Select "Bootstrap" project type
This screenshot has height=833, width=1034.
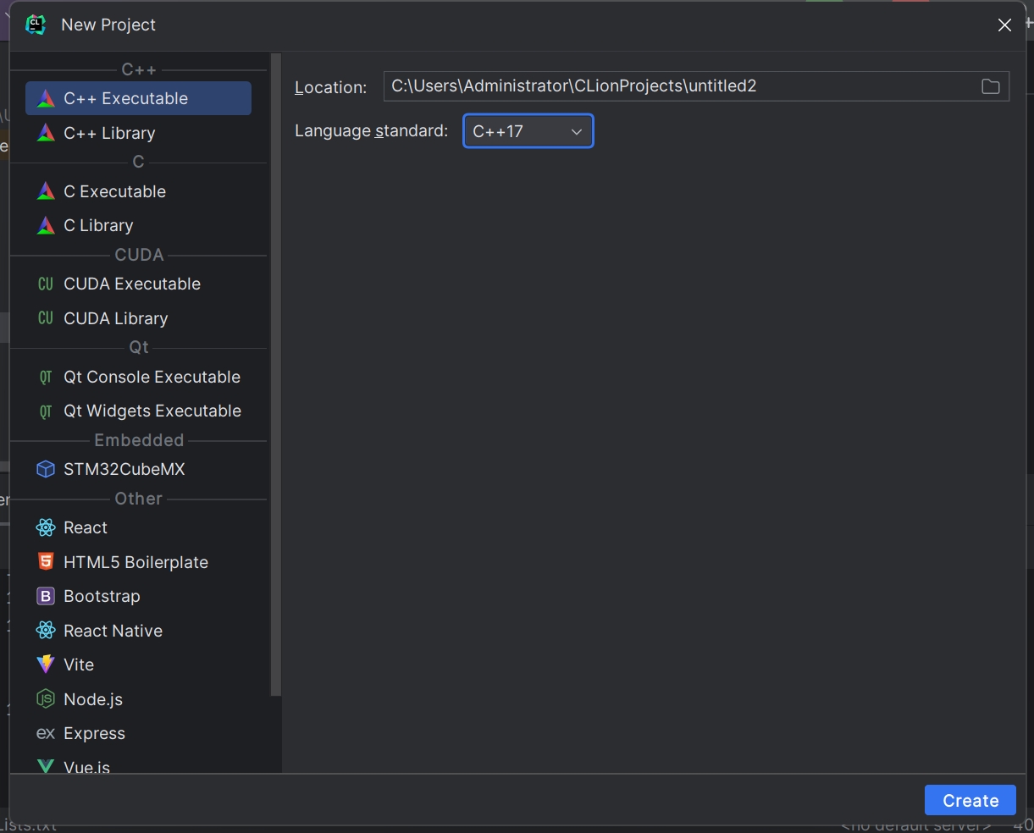pyautogui.click(x=139, y=596)
